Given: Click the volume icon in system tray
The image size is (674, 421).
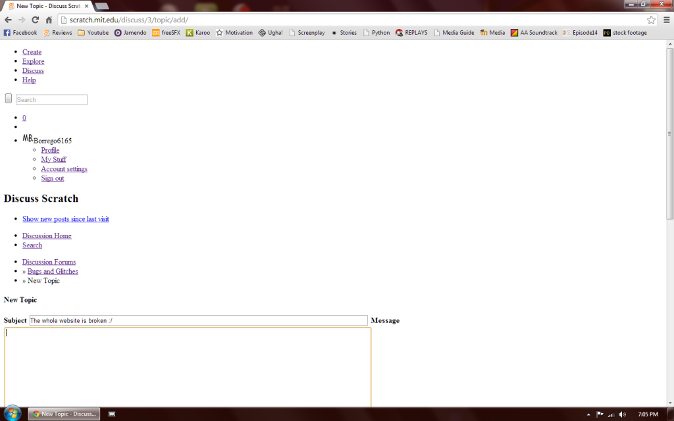Looking at the screenshot, I should [x=621, y=414].
